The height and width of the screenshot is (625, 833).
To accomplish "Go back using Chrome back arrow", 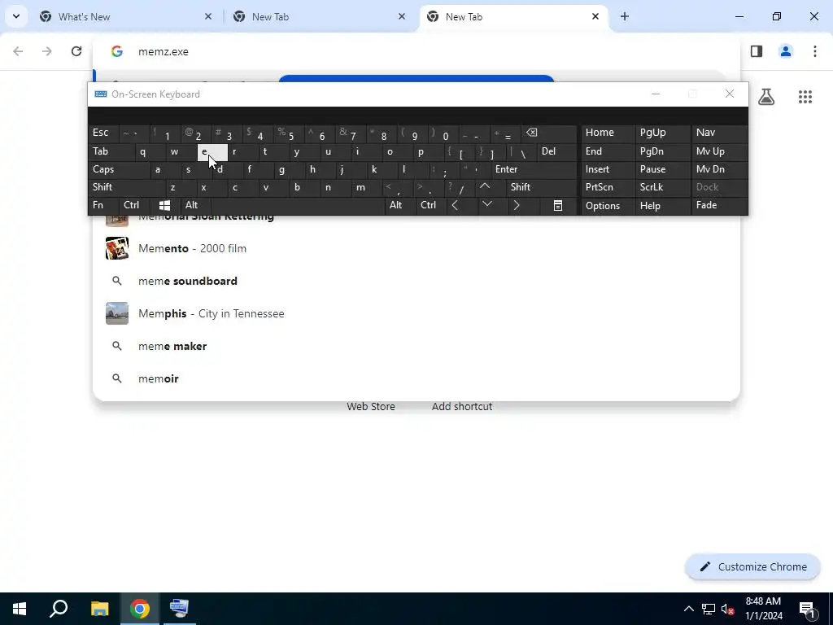I will coord(18,51).
